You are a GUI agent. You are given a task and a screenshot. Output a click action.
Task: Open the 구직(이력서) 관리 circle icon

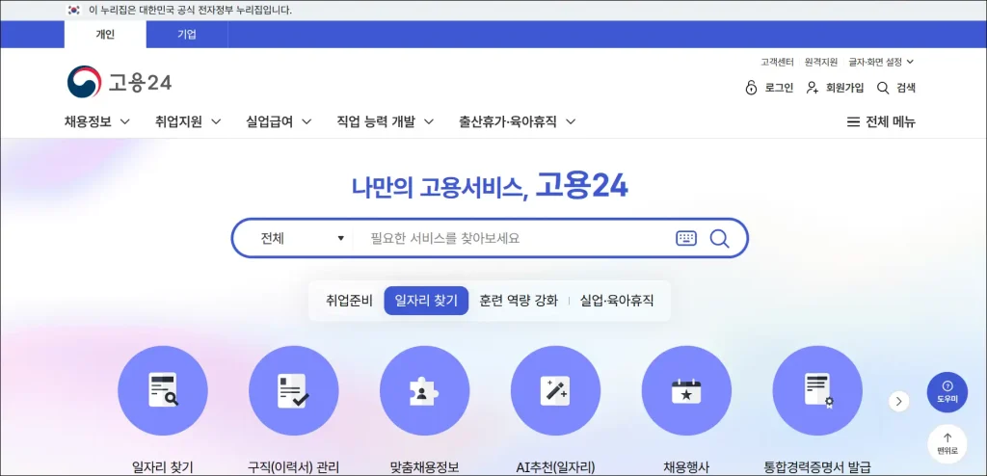click(x=293, y=390)
